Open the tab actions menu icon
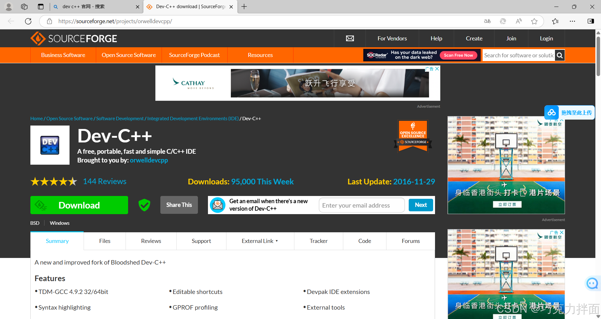Viewport: 601px width, 319px height. click(41, 7)
